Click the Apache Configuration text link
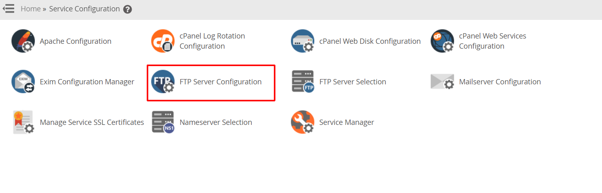This screenshot has width=602, height=193. [x=76, y=41]
